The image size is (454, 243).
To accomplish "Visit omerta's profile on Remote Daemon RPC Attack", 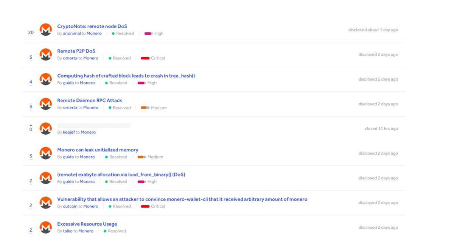I will click(x=70, y=107).
